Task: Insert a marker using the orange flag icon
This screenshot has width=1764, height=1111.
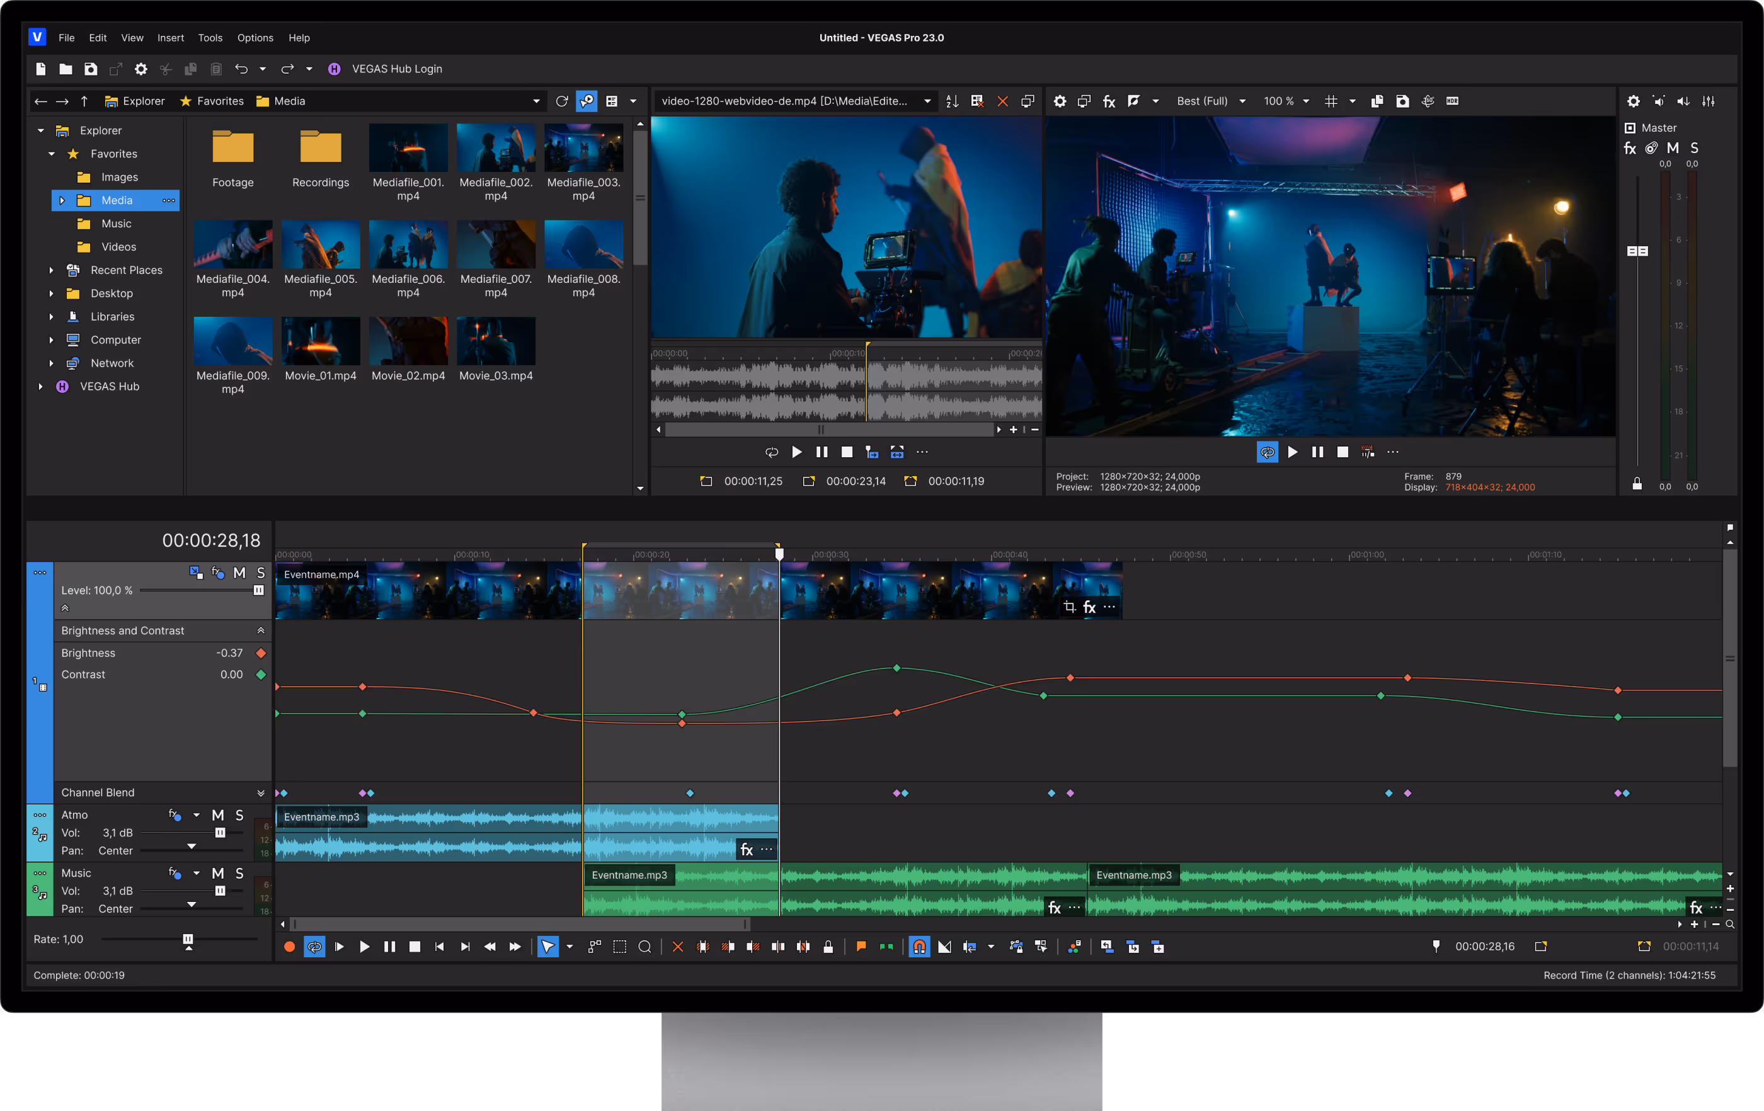Action: click(x=861, y=946)
